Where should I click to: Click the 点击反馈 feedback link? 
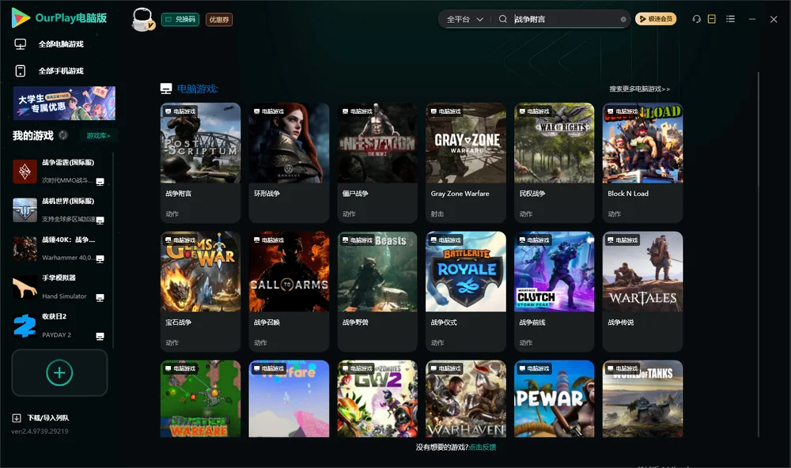(x=483, y=447)
